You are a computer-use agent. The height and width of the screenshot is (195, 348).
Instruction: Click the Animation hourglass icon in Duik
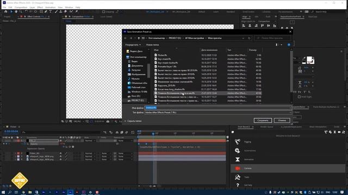point(238,159)
